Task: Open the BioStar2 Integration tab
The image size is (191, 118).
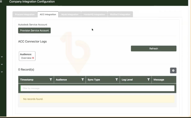Action: point(120,14)
